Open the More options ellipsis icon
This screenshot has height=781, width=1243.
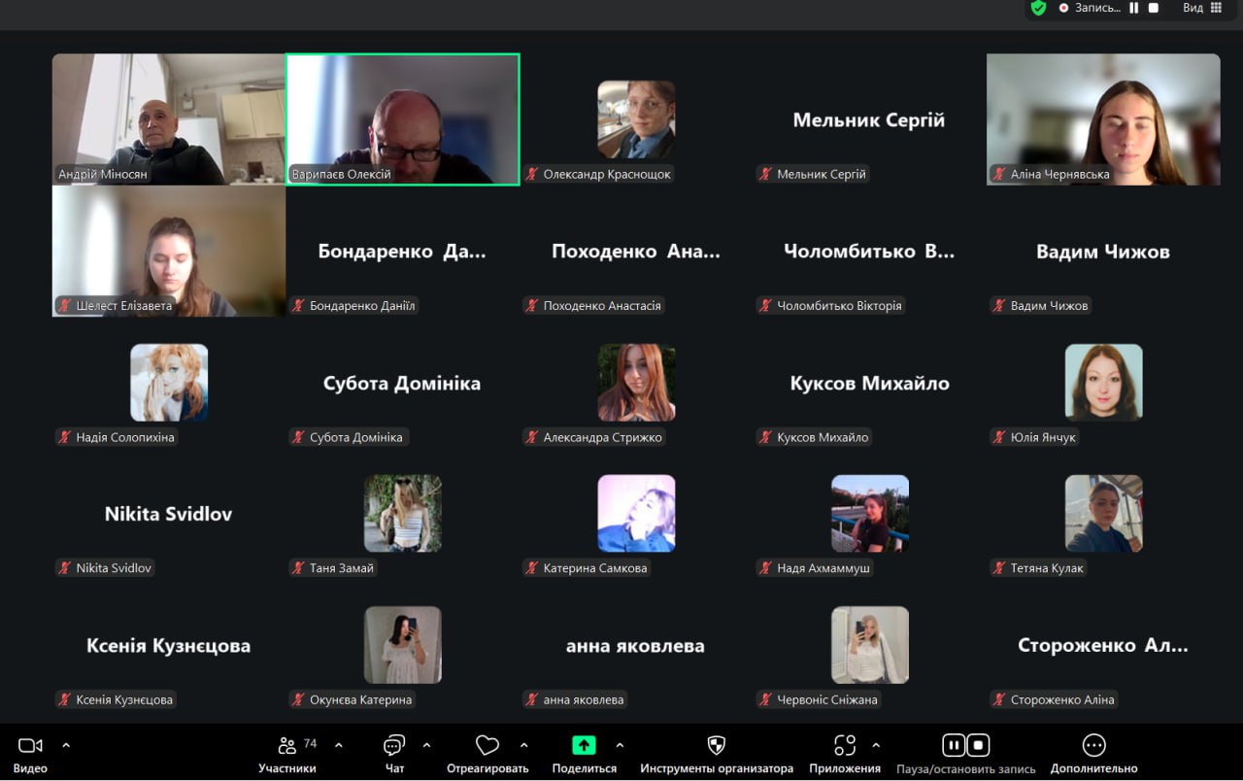[x=1093, y=746]
